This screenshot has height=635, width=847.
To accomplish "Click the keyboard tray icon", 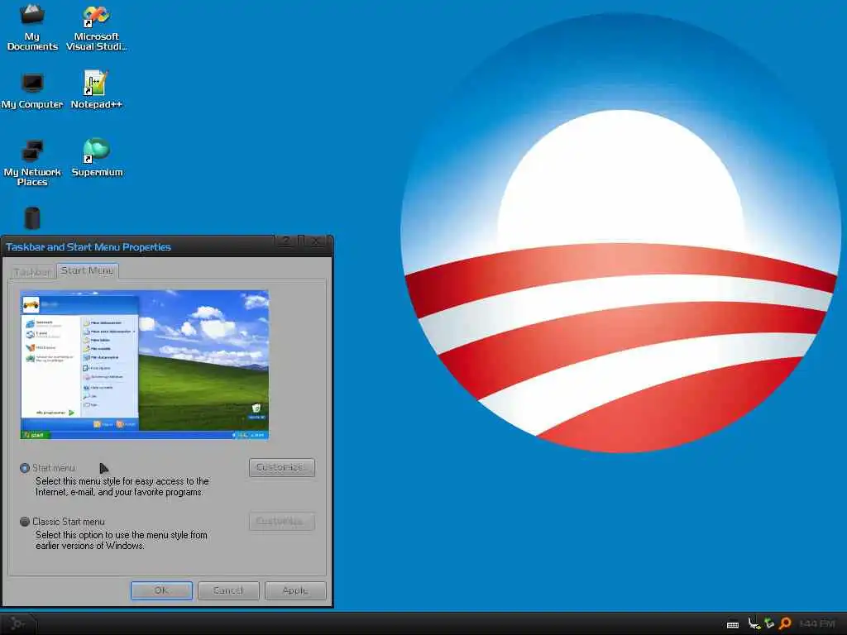I will tap(733, 624).
